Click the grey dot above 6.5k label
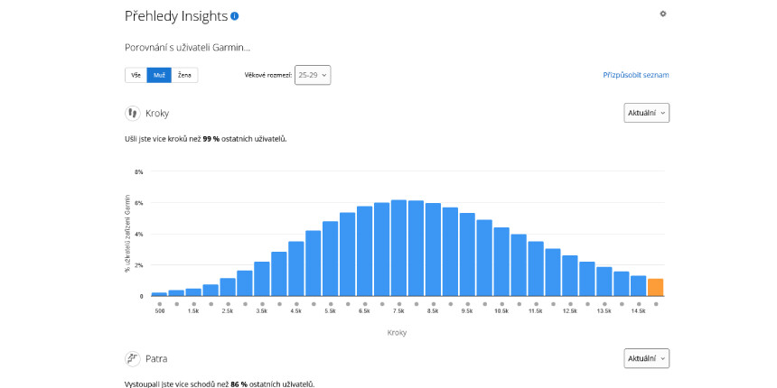Viewport: 777px width, 388px height. (365, 304)
